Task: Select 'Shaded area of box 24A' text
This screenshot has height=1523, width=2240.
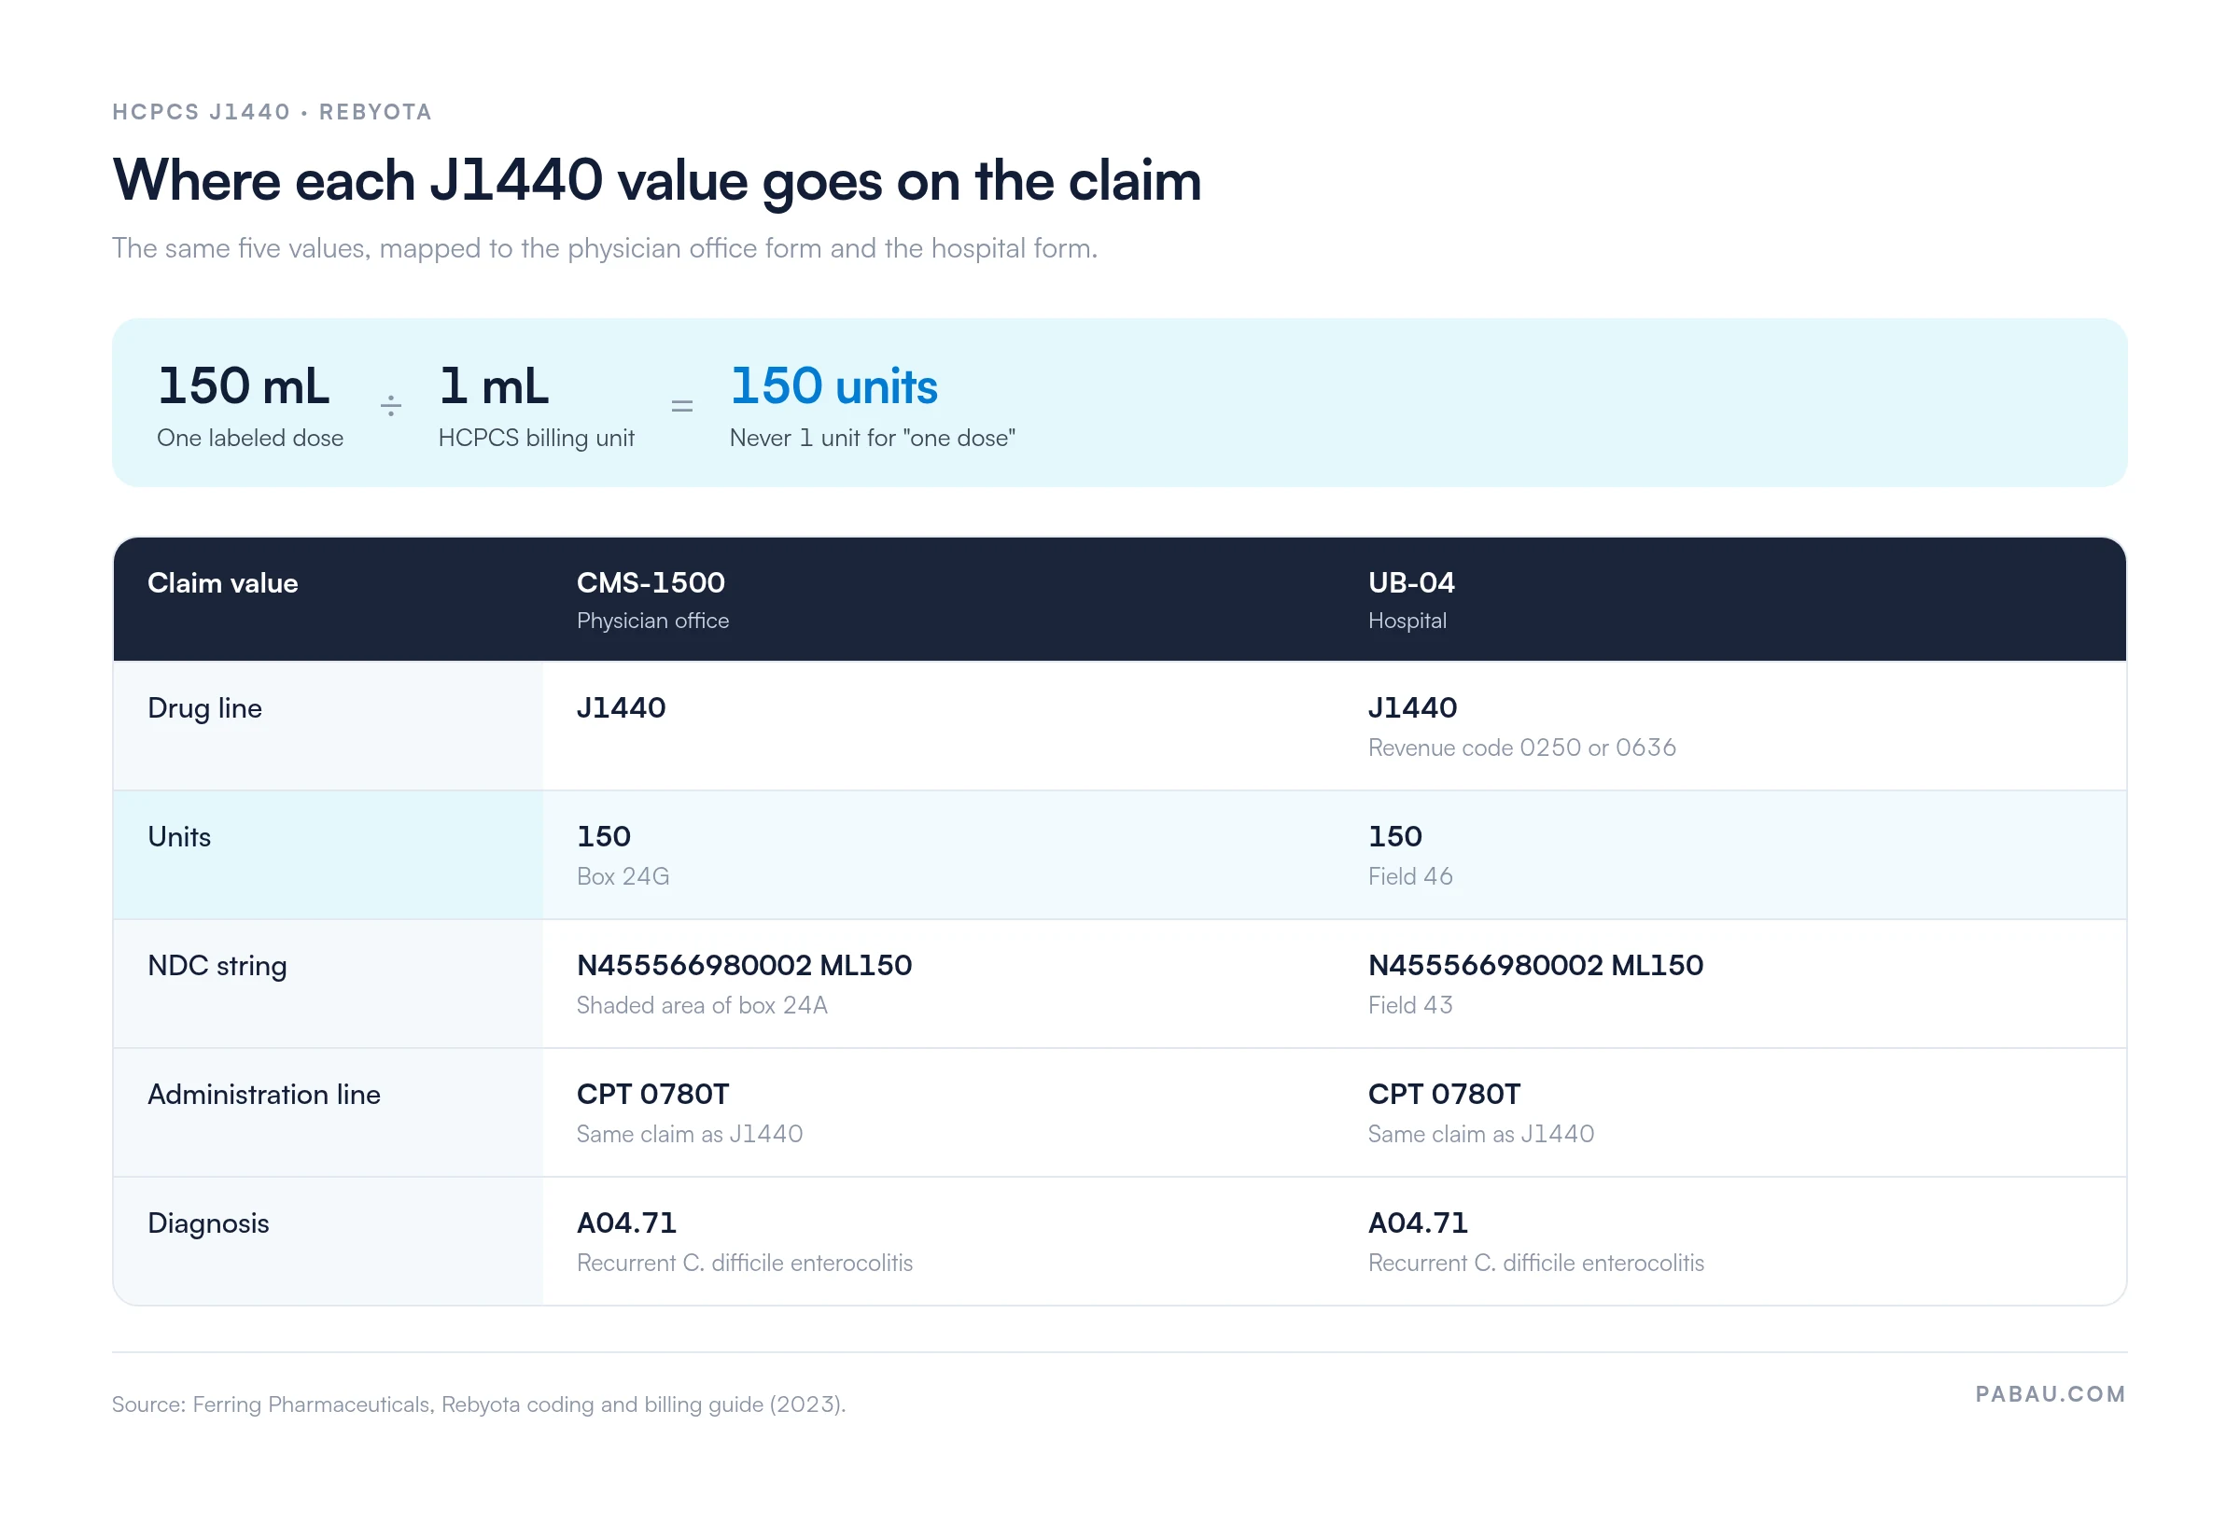Action: click(x=702, y=1005)
